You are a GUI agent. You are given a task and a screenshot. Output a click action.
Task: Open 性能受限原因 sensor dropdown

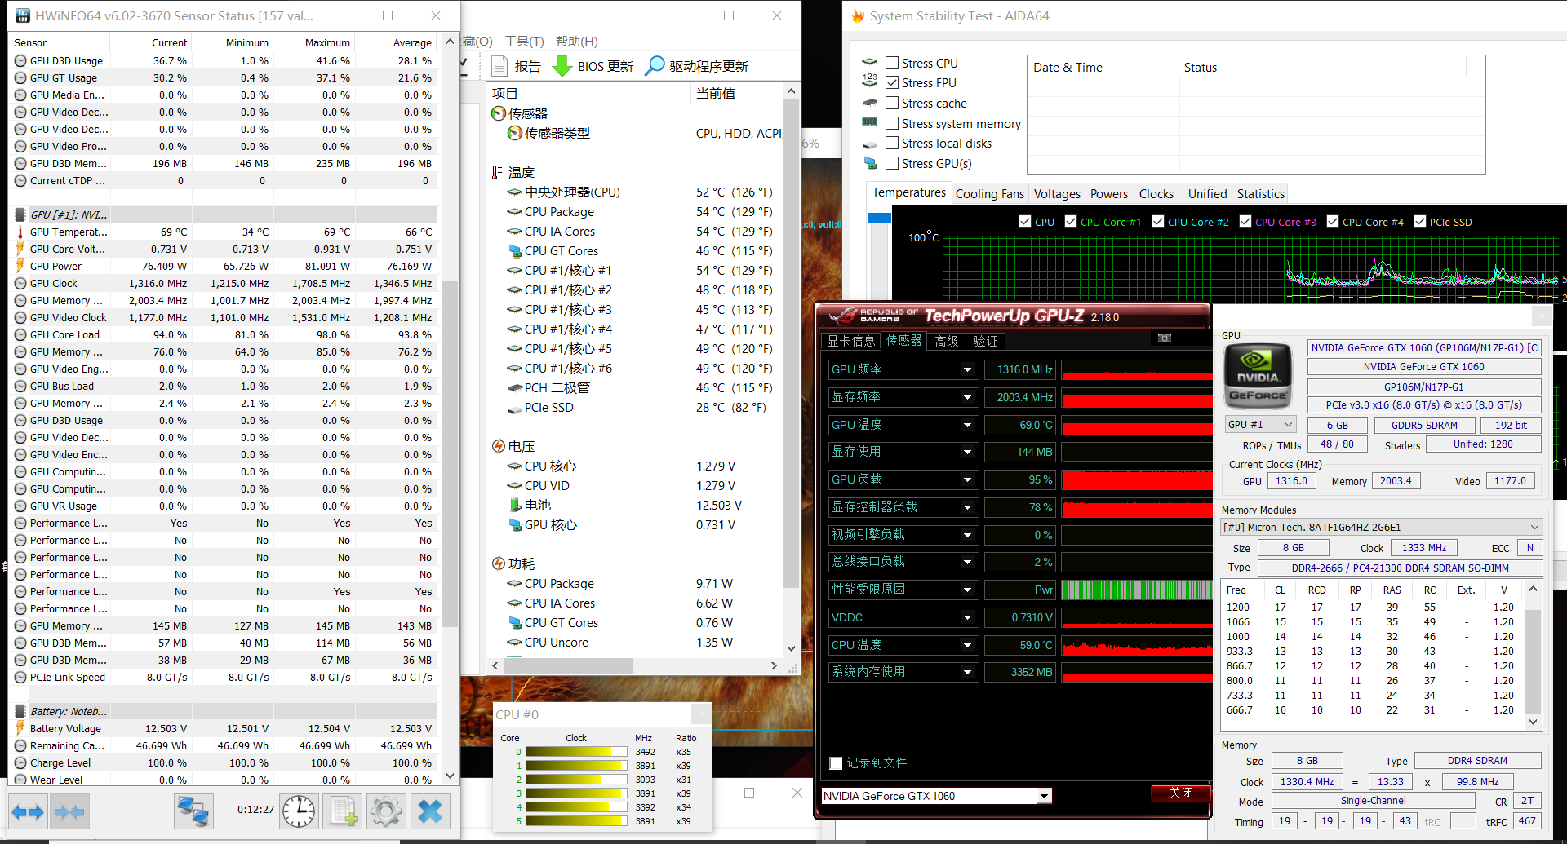(967, 590)
